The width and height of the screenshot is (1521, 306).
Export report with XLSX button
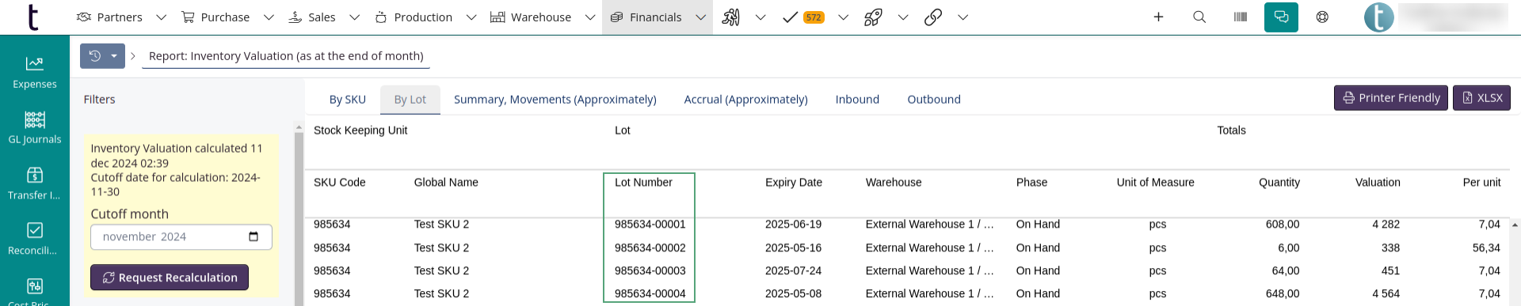click(x=1481, y=98)
